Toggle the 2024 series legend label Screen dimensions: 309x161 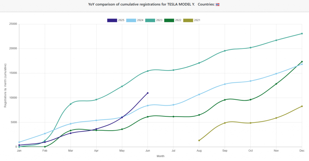[x=140, y=20]
